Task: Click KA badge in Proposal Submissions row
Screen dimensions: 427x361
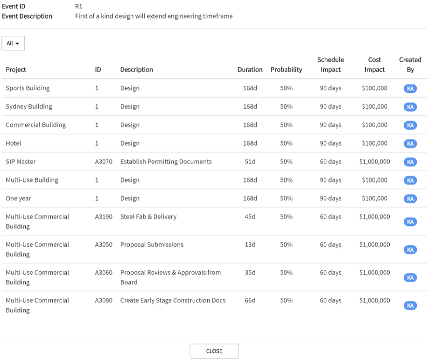Action: pos(410,250)
